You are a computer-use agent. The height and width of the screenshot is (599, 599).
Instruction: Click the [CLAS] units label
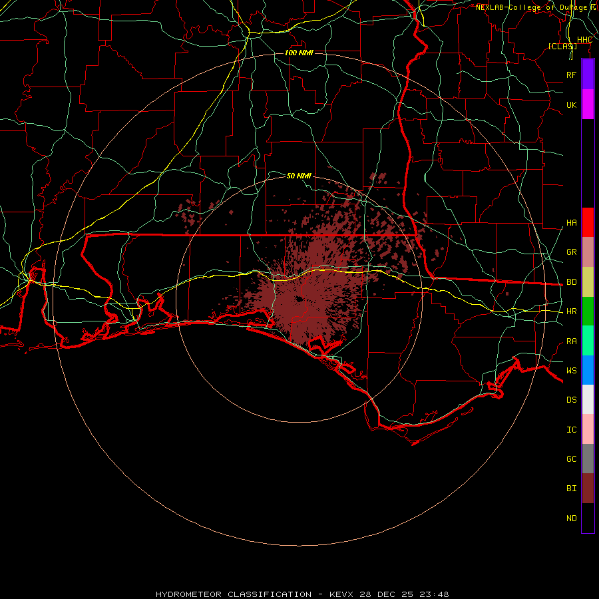pos(562,46)
